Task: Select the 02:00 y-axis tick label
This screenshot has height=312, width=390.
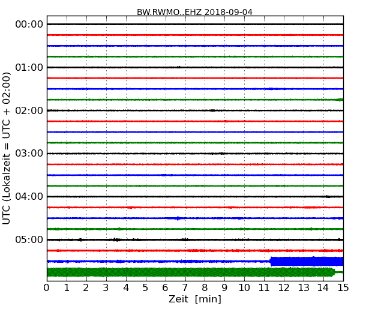Action: pyautogui.click(x=29, y=110)
